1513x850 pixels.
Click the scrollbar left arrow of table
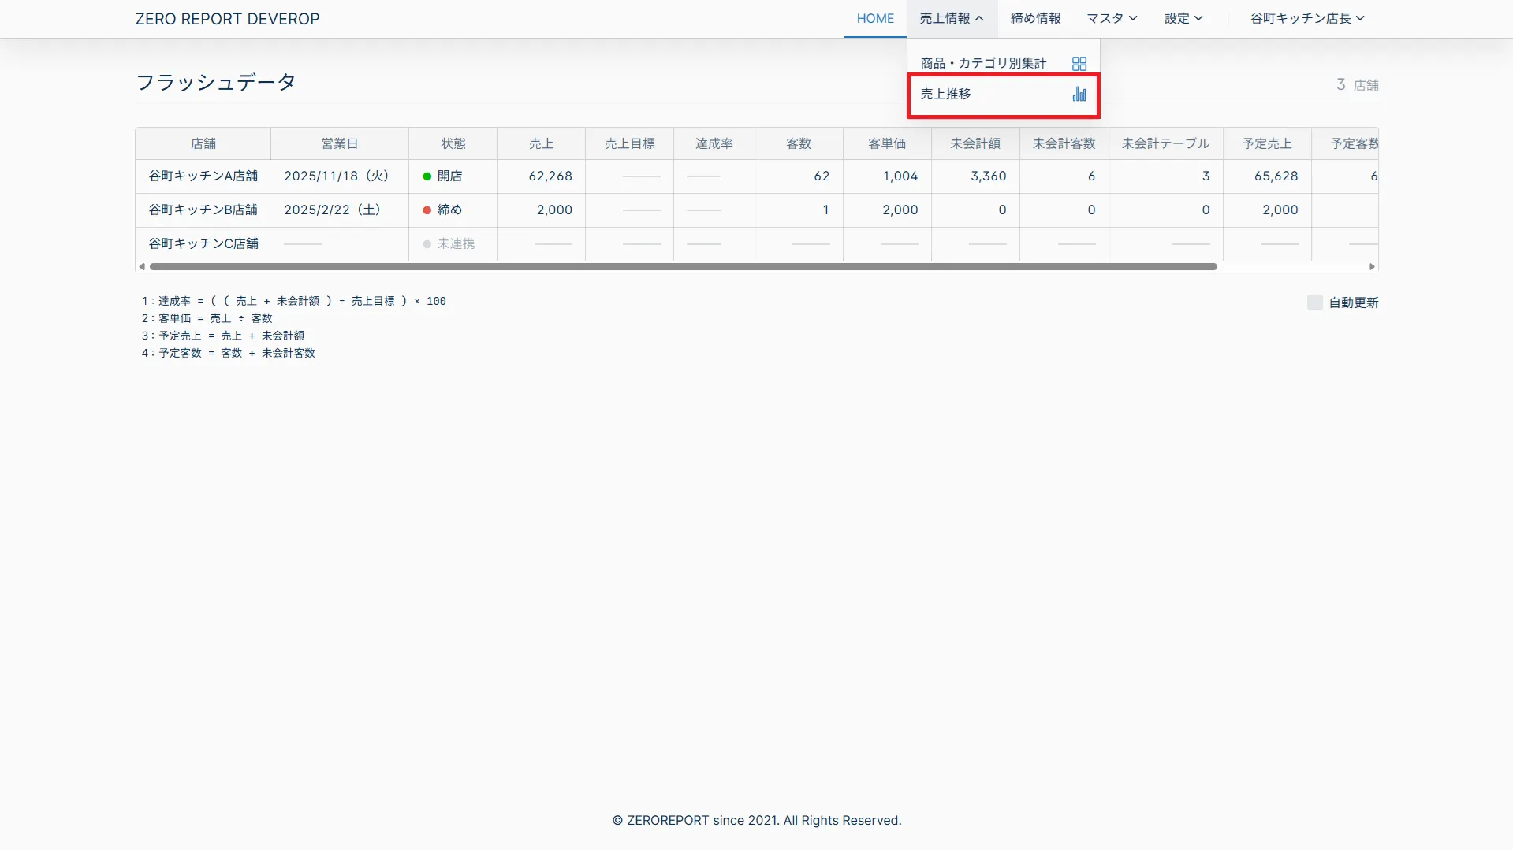(x=142, y=267)
